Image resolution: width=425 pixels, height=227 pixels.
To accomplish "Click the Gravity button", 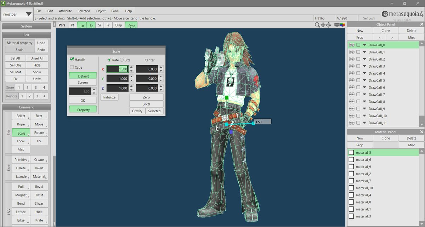I will (x=137, y=111).
